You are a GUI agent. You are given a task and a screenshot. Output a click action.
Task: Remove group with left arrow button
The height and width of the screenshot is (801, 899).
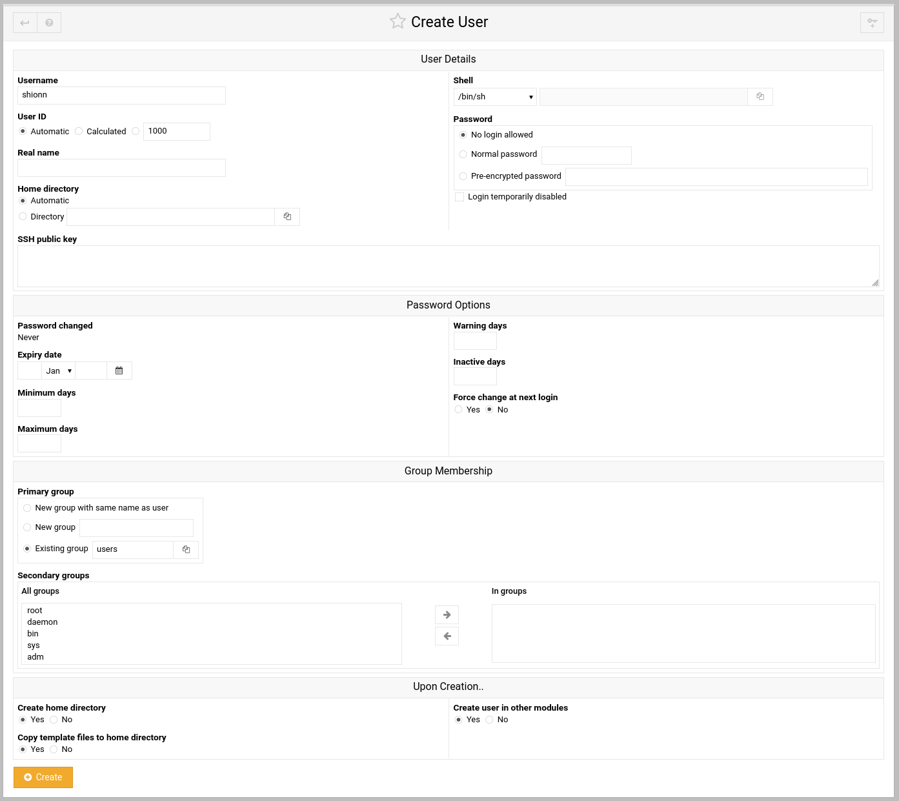click(447, 636)
